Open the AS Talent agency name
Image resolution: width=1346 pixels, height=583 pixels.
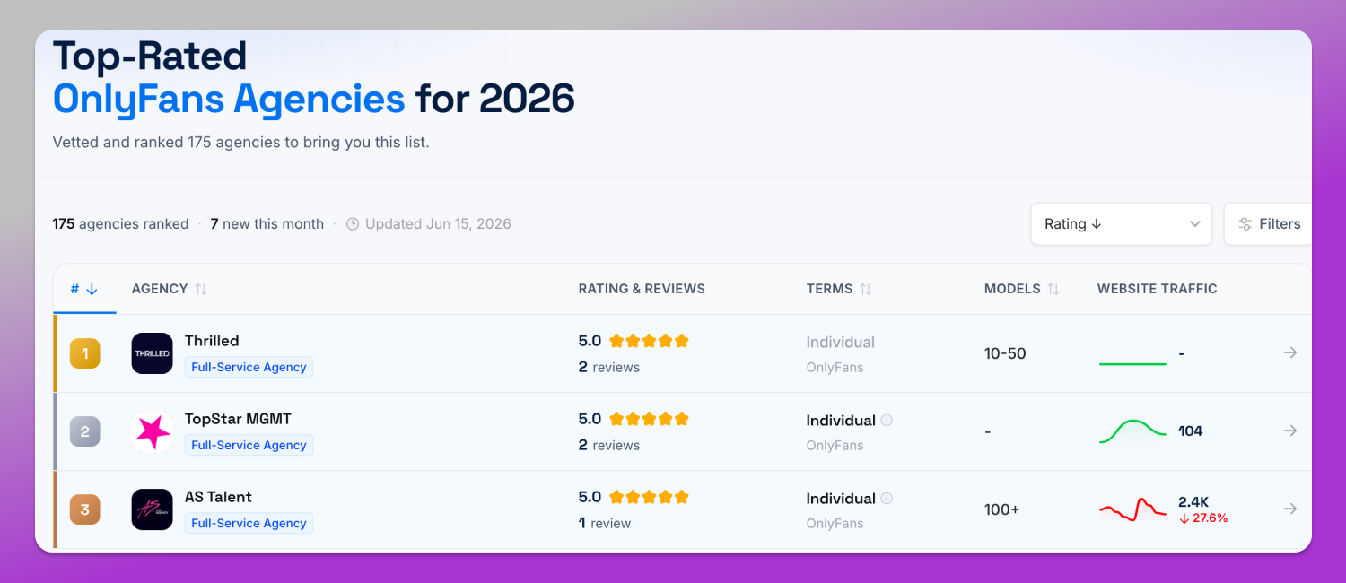[218, 497]
